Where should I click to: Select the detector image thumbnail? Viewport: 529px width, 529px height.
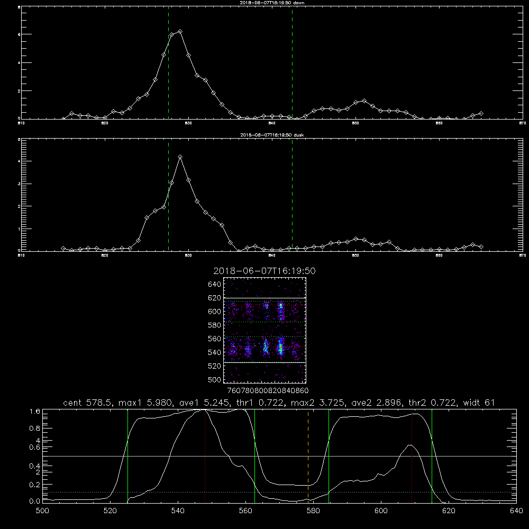pyautogui.click(x=265, y=330)
